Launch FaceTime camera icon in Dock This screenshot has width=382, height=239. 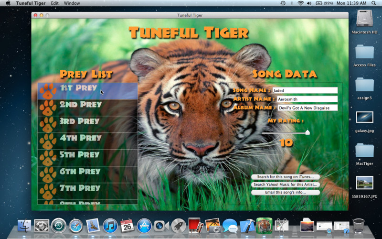point(161,226)
